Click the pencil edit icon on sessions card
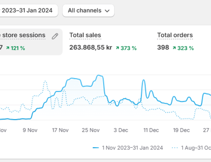This screenshot has height=162, width=211. pyautogui.click(x=55, y=36)
